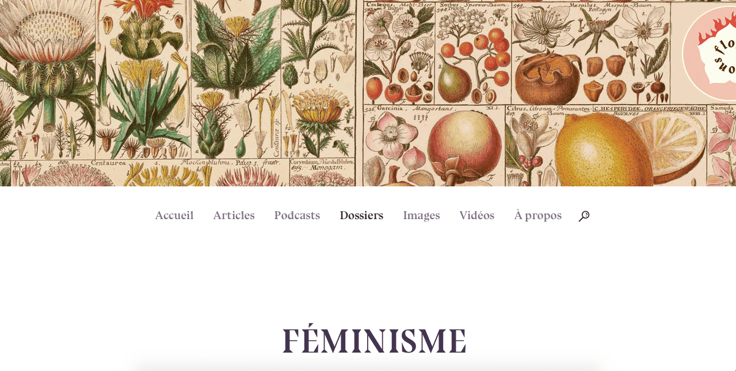Select the Dossiers menu item

(361, 216)
